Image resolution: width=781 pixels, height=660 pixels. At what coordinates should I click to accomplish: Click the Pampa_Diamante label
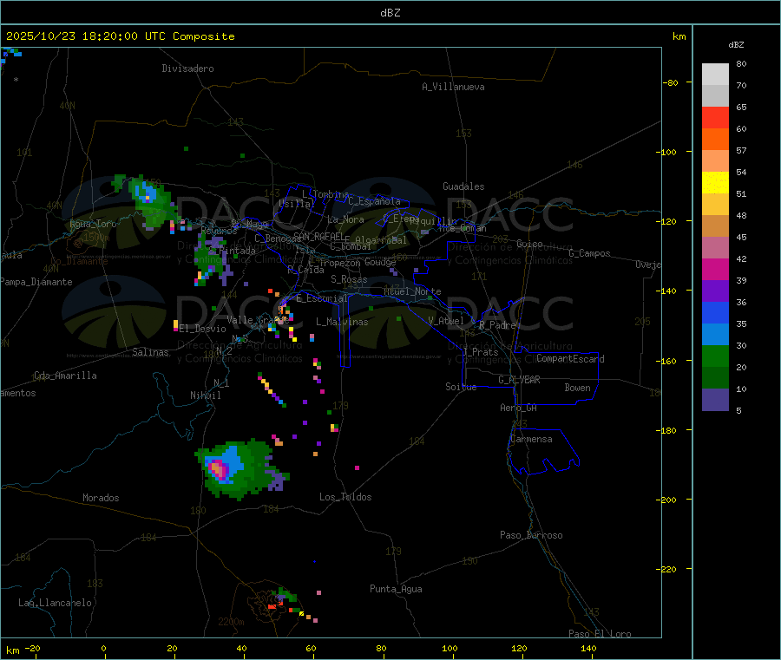pyautogui.click(x=36, y=282)
